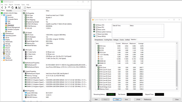This screenshot has width=182, height=102.
Task: Select the Sensor item icon in tree
Action: point(6,31)
